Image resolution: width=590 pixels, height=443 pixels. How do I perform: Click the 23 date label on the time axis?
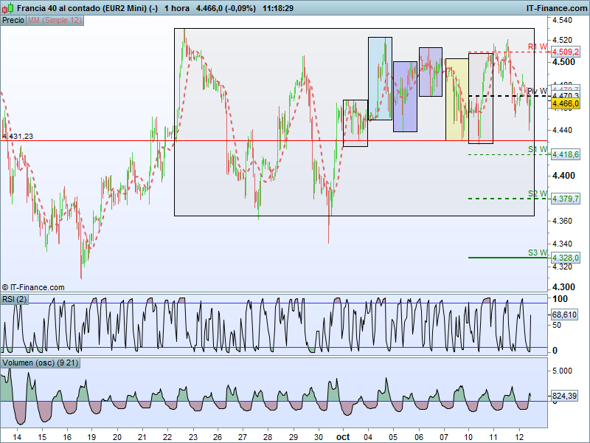tap(192, 437)
